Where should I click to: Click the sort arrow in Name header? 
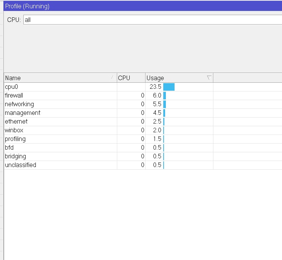[113, 77]
